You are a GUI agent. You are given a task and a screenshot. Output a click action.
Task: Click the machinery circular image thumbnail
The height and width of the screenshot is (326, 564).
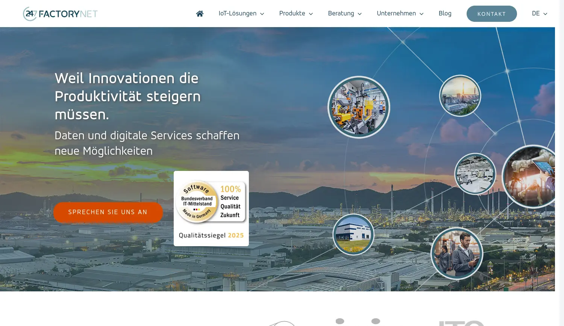click(359, 107)
